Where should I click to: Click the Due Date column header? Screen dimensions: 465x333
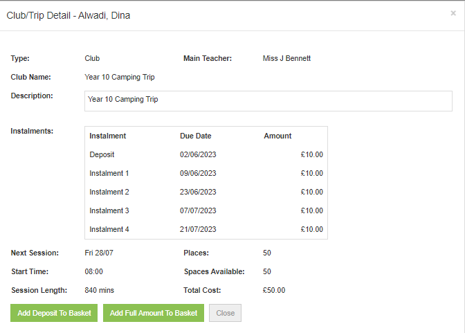195,136
